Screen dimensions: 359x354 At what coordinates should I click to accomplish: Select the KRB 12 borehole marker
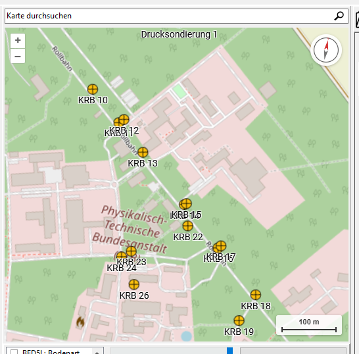pos(124,119)
